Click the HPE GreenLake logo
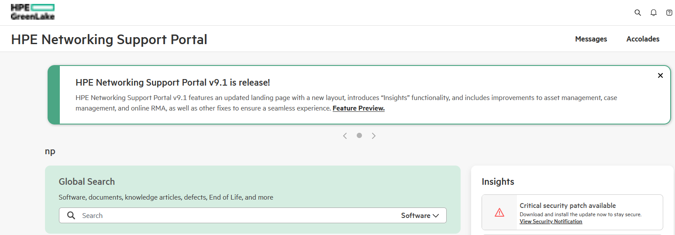The height and width of the screenshot is (235, 675). point(33,12)
